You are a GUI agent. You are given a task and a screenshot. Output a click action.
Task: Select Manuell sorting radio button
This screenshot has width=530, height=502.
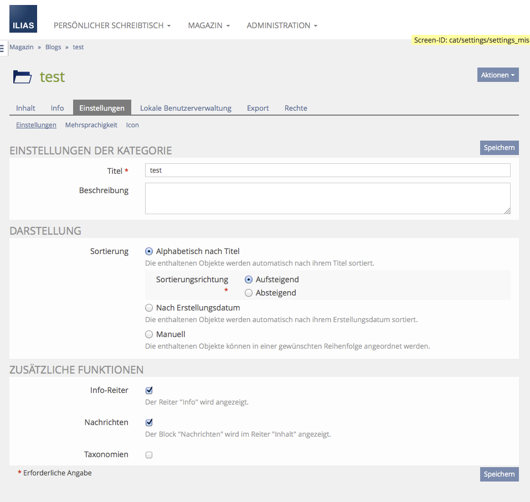[x=149, y=334]
